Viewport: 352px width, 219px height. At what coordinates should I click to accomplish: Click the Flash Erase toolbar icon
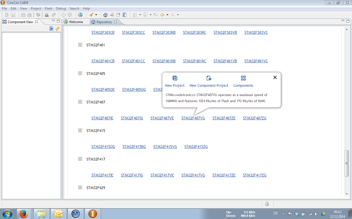(54, 15)
